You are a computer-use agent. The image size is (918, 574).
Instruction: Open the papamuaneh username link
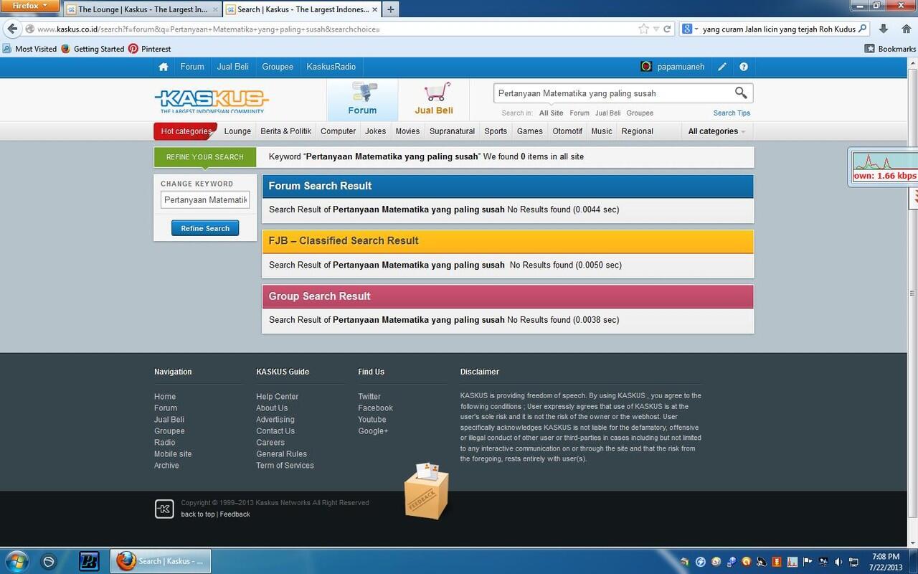click(x=680, y=67)
